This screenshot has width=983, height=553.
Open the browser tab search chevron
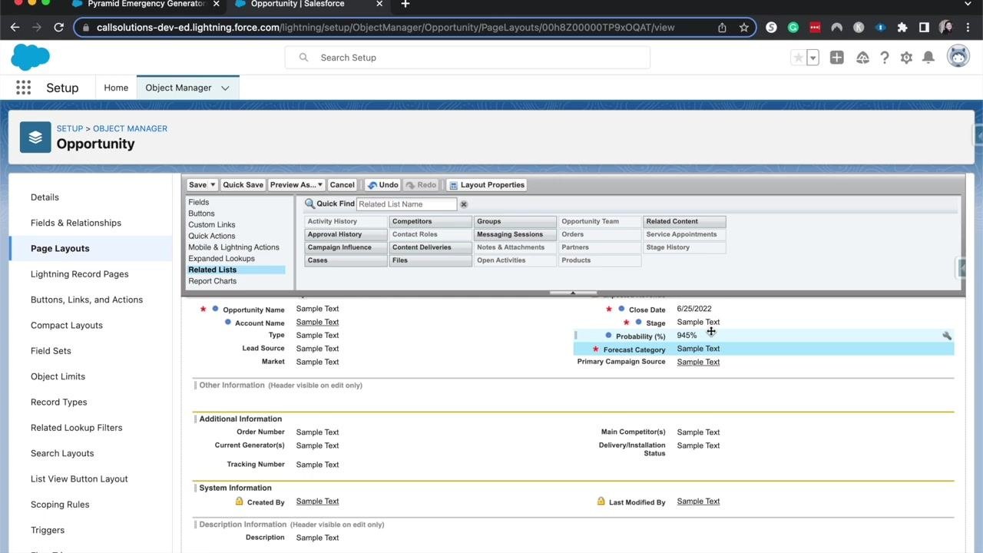coord(967,4)
